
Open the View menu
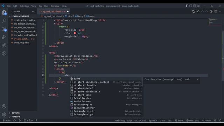click(x=34, y=6)
